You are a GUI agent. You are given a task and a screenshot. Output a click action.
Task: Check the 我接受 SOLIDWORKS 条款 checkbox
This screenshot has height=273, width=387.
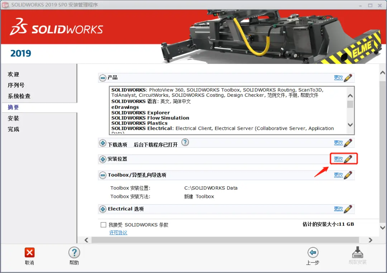[104, 225]
